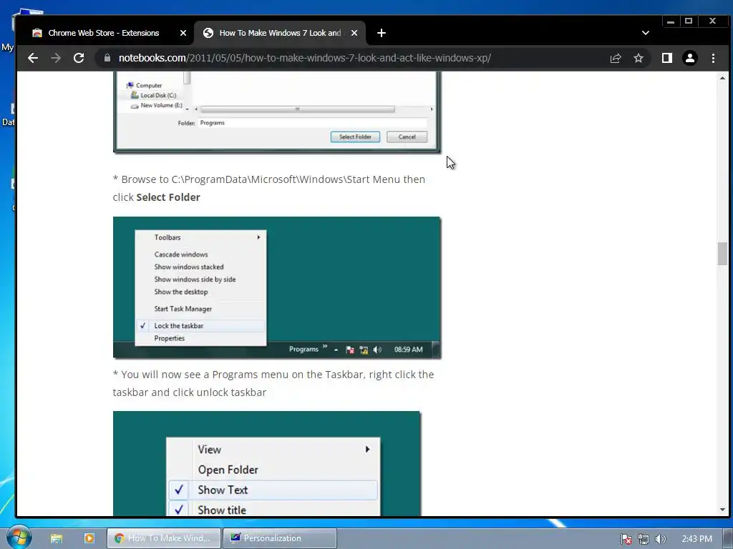
Task: Click the 2:43 PM taskbar clock
Action: click(696, 539)
